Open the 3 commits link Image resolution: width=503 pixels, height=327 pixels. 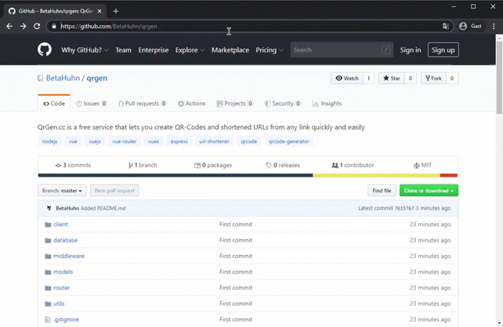(x=73, y=165)
